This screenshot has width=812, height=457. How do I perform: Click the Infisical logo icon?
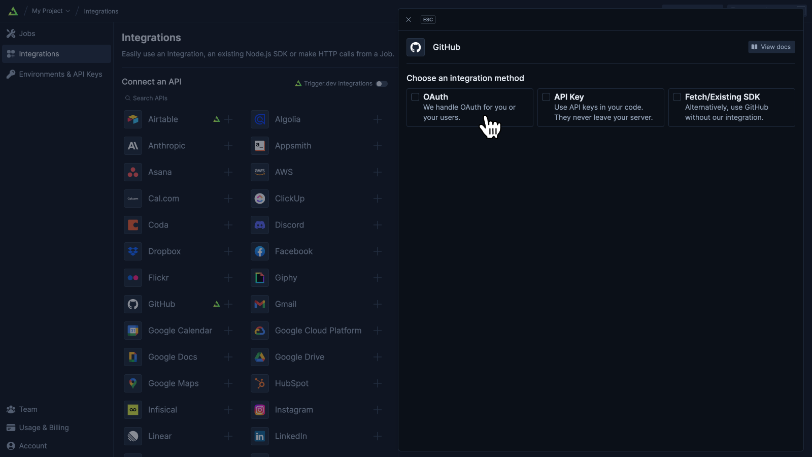pos(133,410)
